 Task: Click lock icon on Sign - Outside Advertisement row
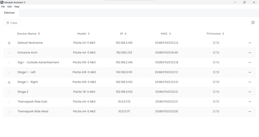[x=9, y=63]
